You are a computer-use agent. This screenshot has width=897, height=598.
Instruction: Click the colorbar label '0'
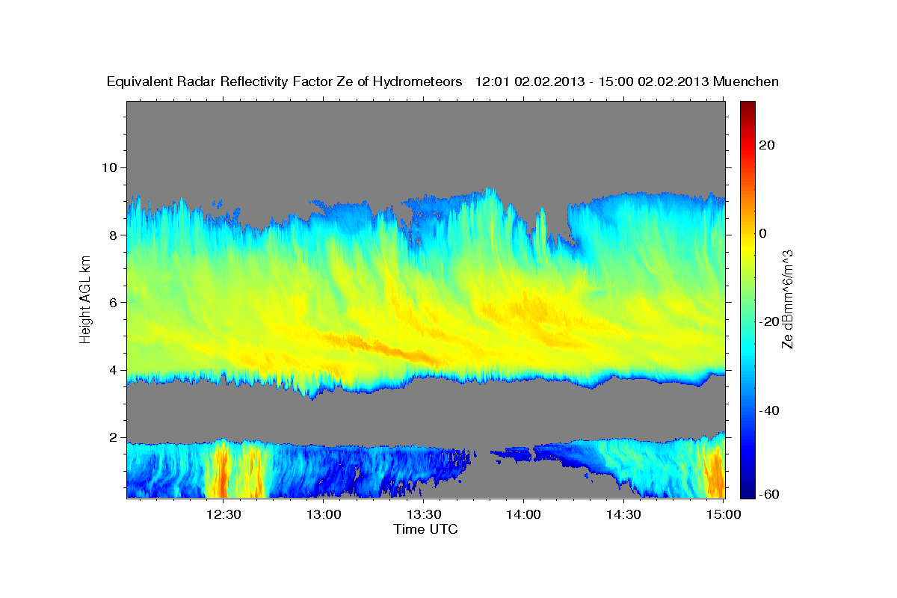click(x=763, y=233)
